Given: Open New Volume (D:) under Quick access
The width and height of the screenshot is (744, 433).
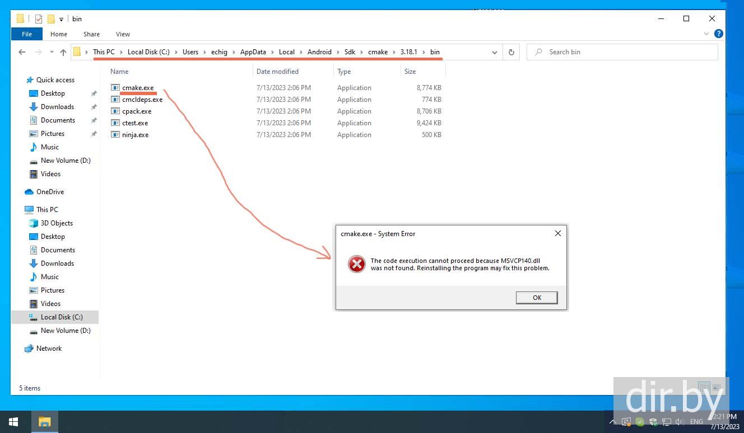Looking at the screenshot, I should pyautogui.click(x=66, y=161).
